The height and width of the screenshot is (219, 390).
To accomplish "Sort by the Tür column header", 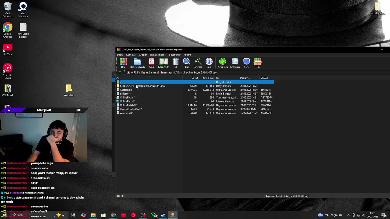I will [x=227, y=78].
